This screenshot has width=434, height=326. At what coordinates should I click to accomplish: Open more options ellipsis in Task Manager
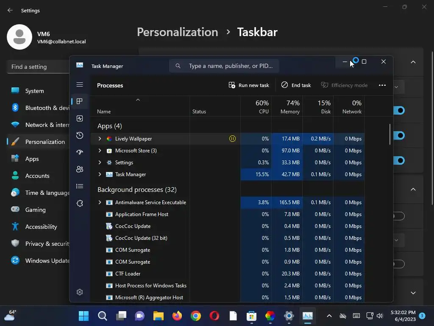[x=382, y=85]
